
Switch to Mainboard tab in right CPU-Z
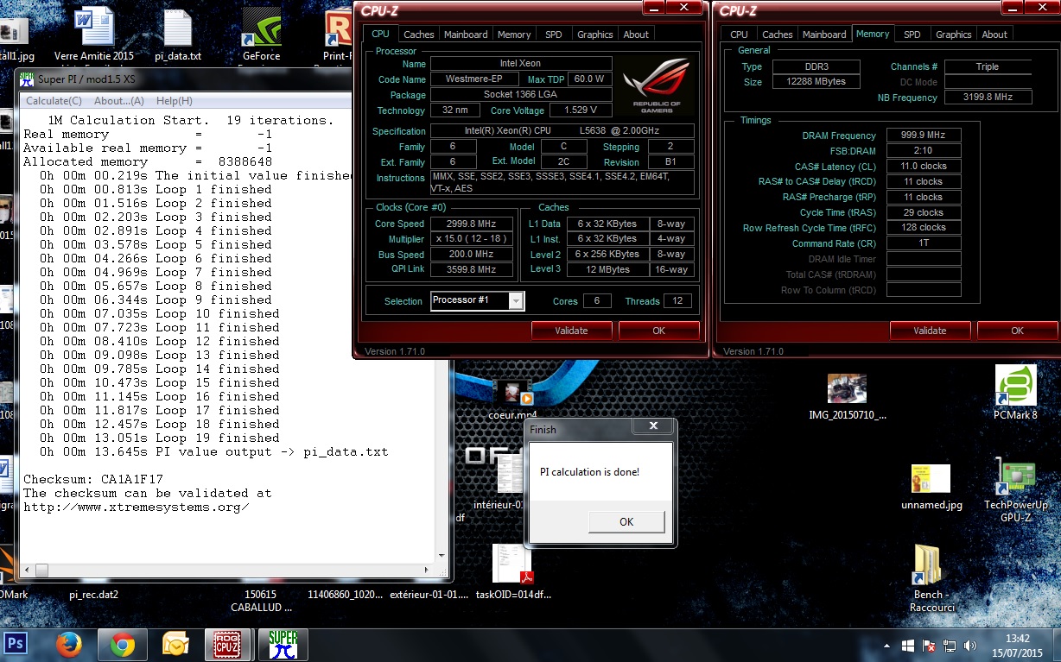pyautogui.click(x=824, y=35)
